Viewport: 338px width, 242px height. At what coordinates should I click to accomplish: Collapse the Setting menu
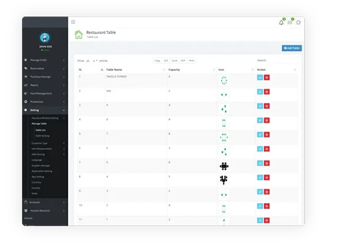pyautogui.click(x=45, y=110)
